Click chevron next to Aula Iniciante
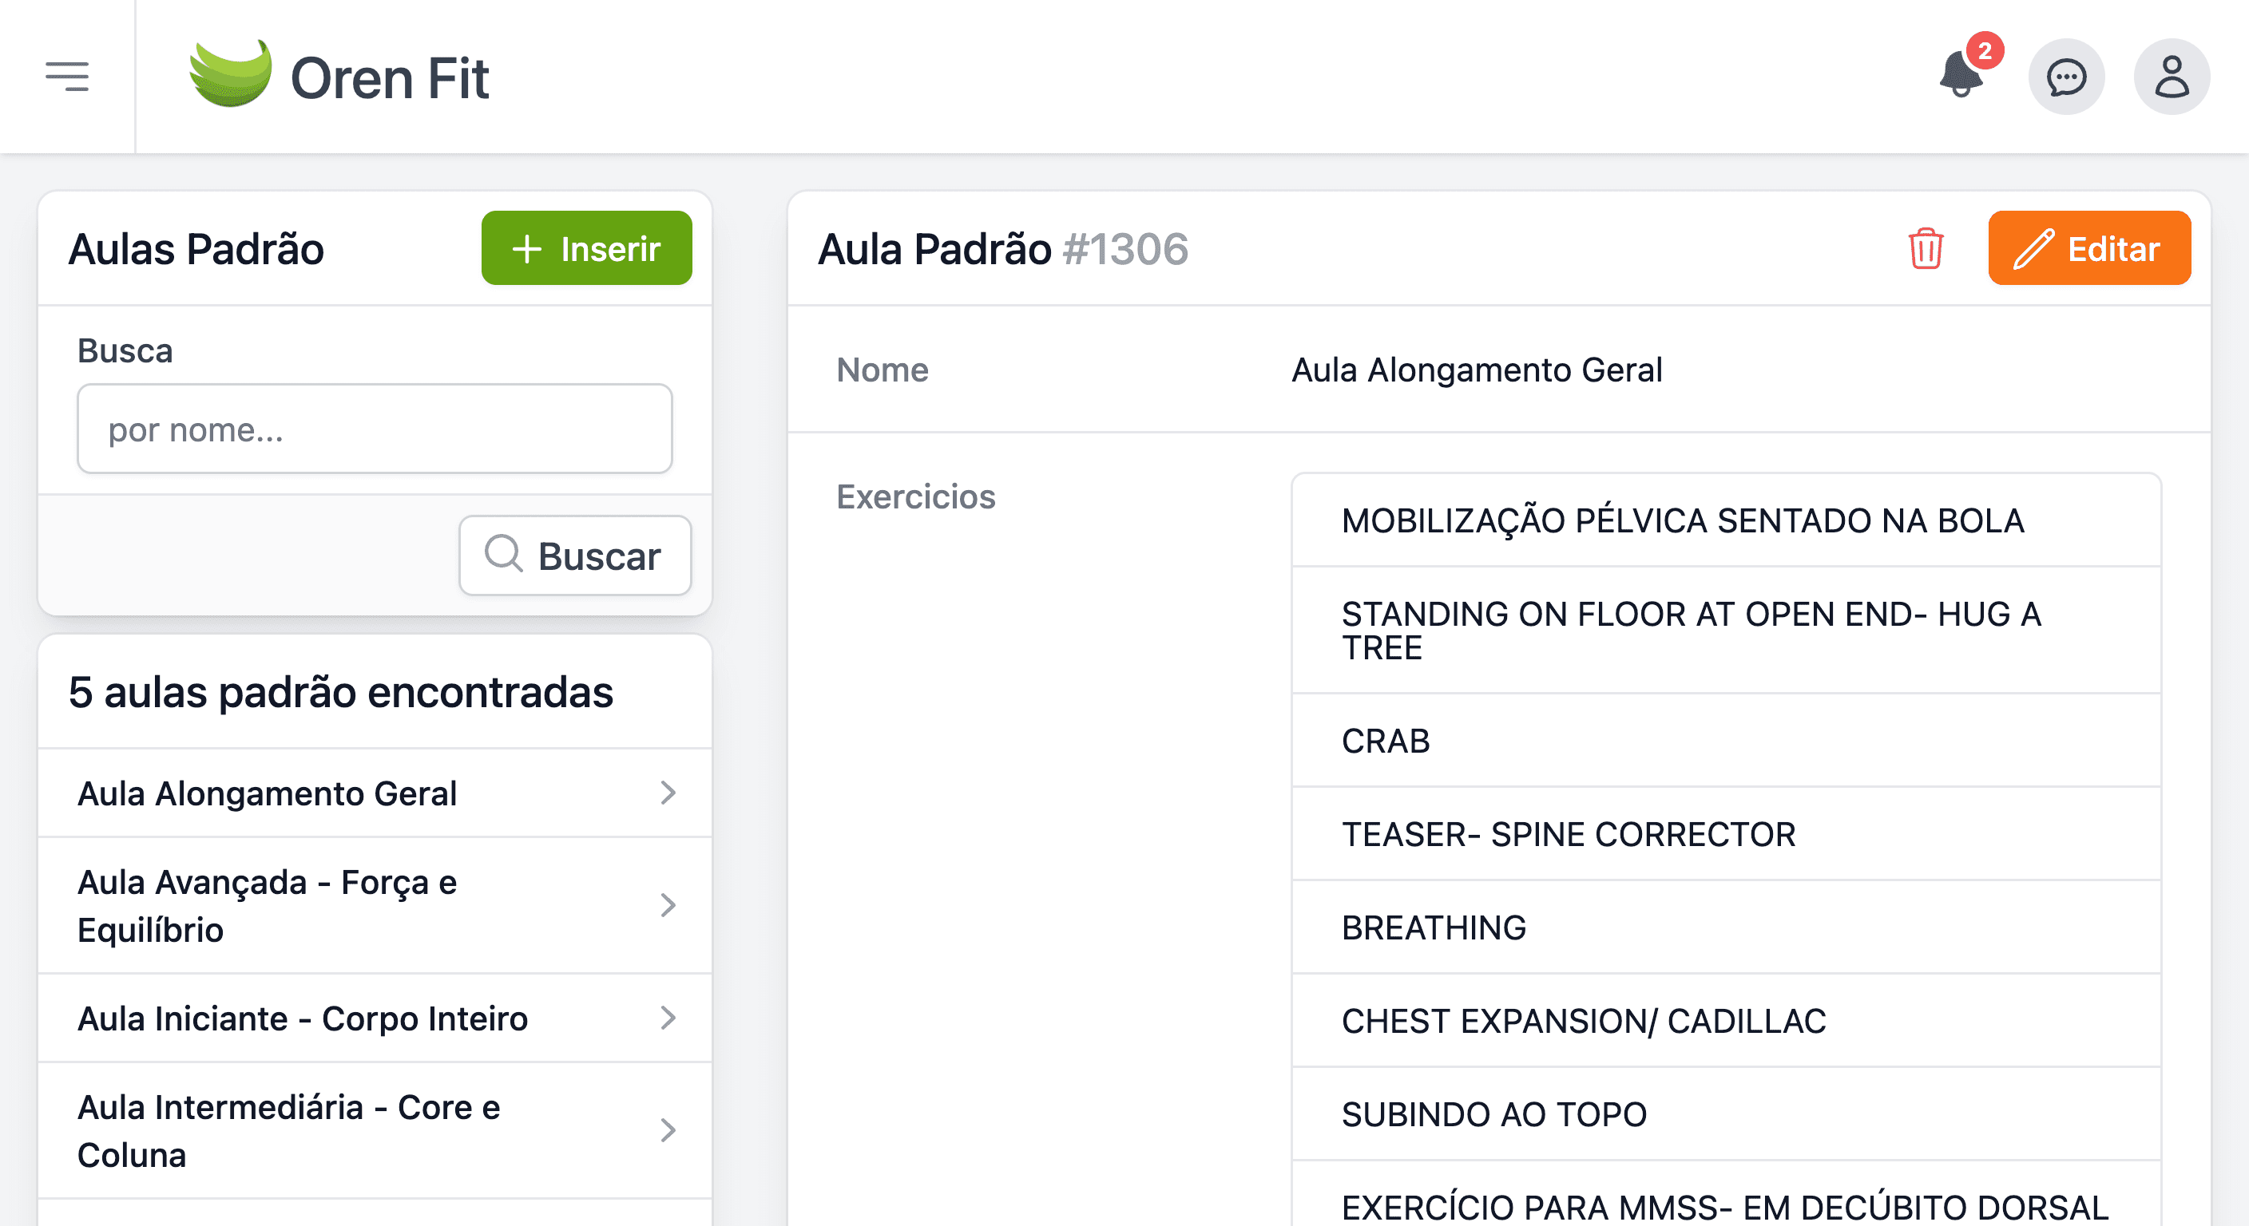The width and height of the screenshot is (2249, 1226). [668, 1018]
